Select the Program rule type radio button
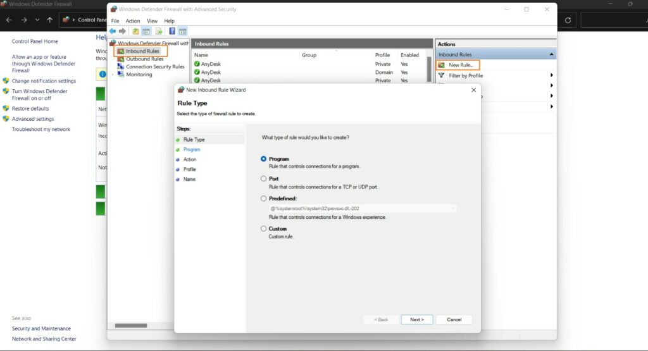 point(264,159)
